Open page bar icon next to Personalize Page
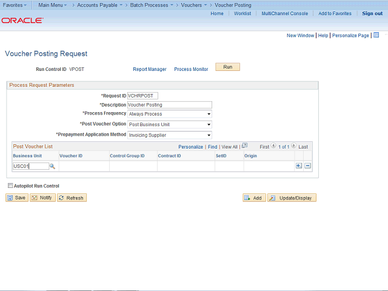 [376, 35]
